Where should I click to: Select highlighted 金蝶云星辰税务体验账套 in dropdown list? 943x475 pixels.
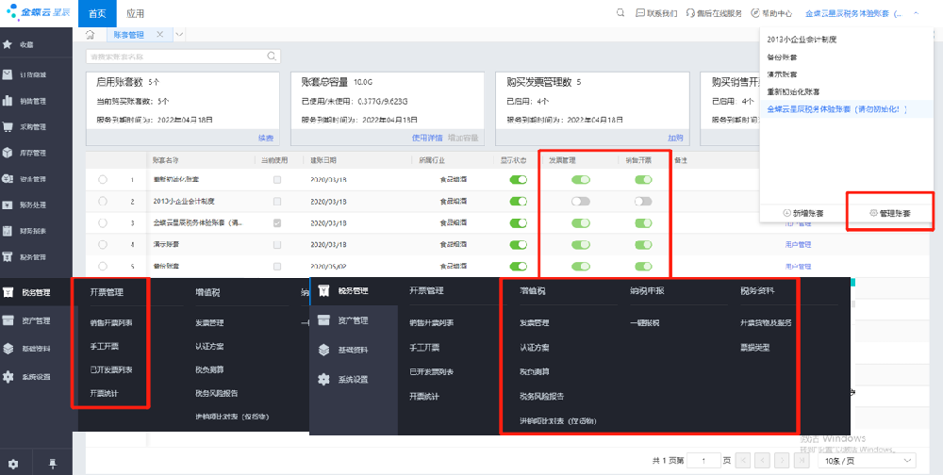click(845, 108)
